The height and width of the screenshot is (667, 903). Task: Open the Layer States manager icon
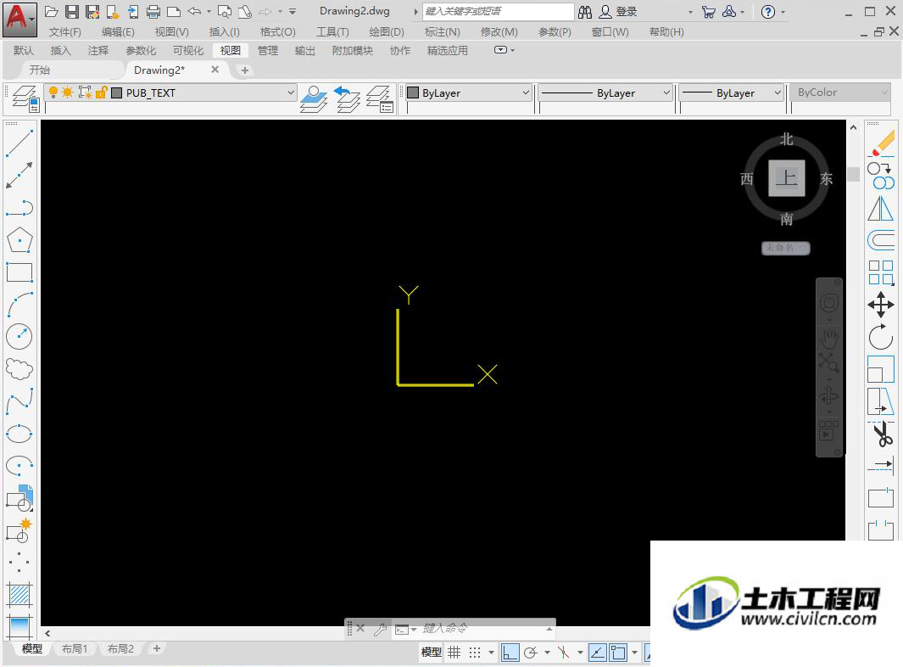point(380,98)
